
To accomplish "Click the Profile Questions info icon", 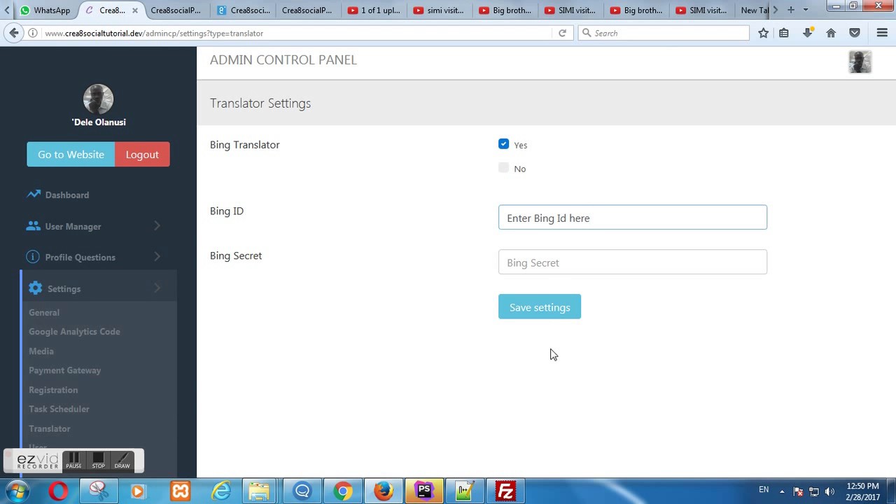I will [33, 257].
